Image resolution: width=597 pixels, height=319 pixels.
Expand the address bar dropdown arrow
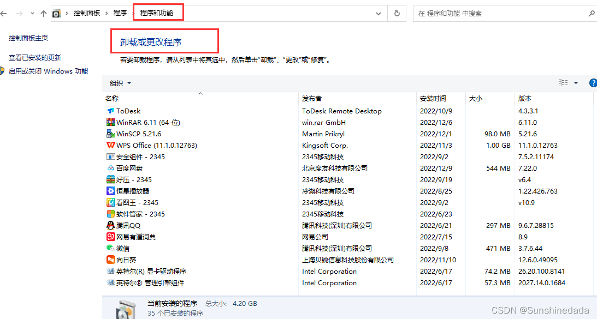tap(379, 13)
